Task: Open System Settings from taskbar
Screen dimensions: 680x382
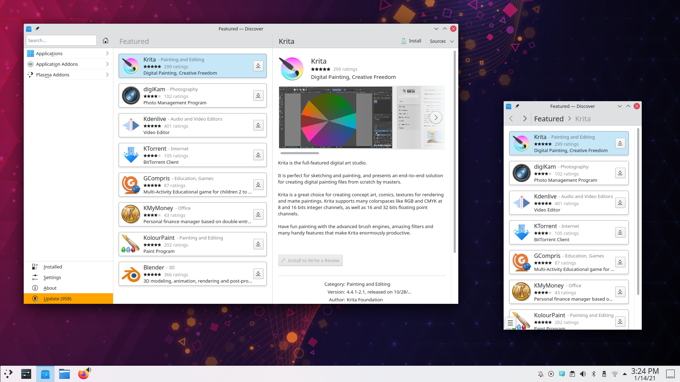Action: [27, 374]
